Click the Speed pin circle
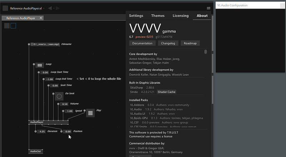 (x=63, y=111)
